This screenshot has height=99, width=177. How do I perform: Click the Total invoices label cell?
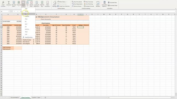click(x=8, y=47)
